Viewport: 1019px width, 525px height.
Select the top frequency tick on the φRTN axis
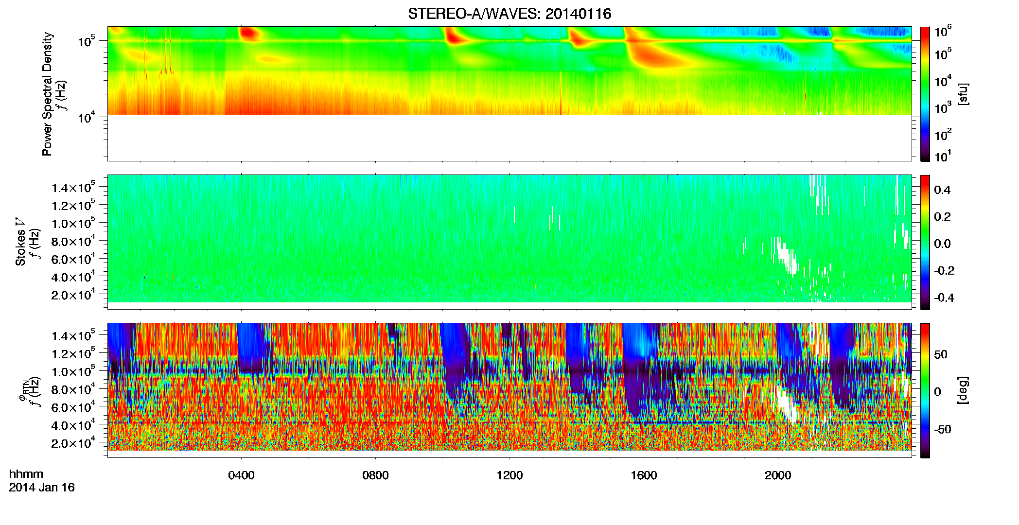tap(73, 336)
